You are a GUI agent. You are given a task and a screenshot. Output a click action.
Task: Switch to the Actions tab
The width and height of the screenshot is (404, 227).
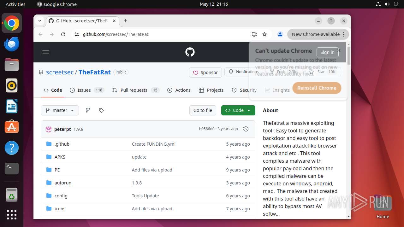(179, 90)
